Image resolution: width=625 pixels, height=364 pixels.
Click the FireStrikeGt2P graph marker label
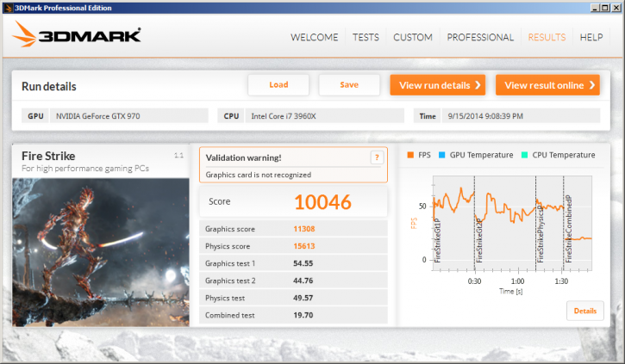coord(479,240)
